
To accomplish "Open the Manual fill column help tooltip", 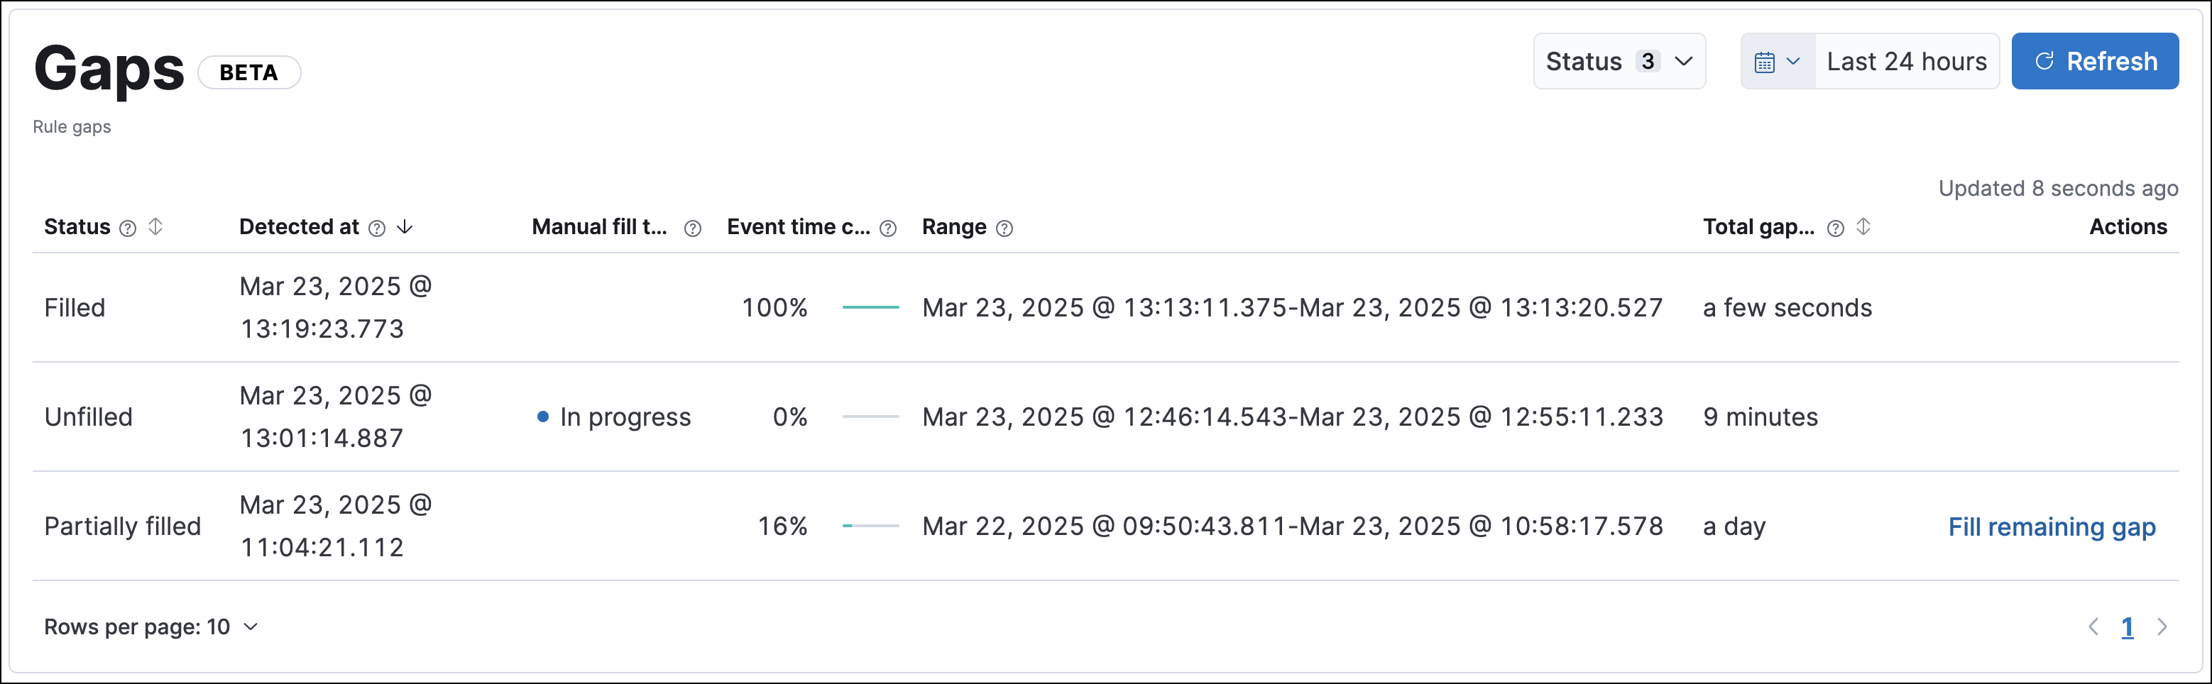I will pyautogui.click(x=693, y=228).
